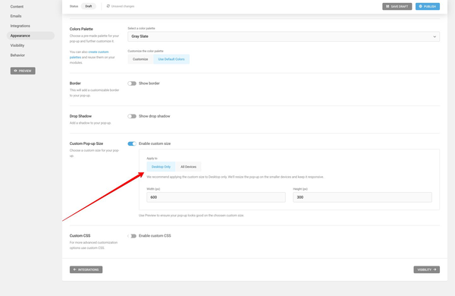455x296 pixels.
Task: Disable the Enable custom size switch
Action: [132, 143]
